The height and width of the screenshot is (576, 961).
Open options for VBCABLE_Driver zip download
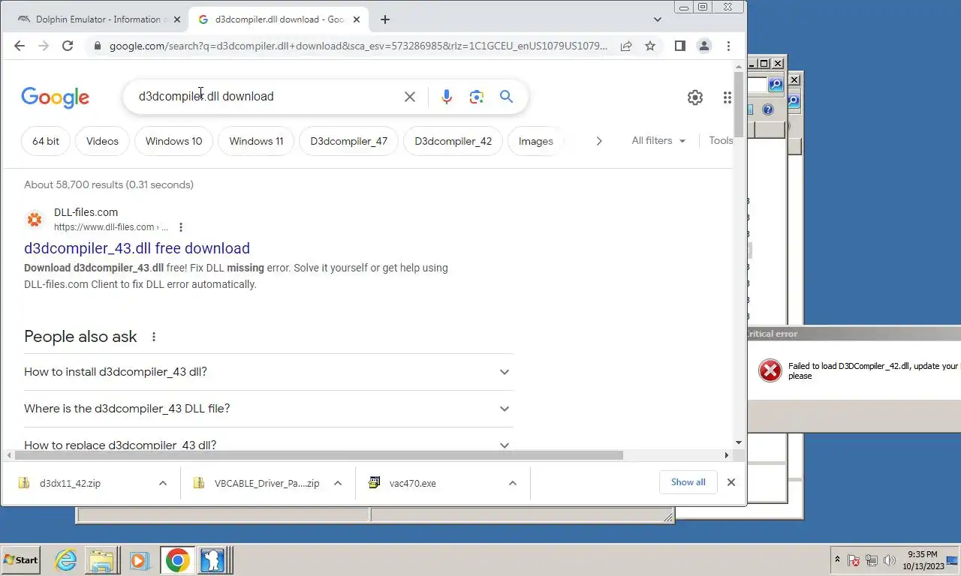338,483
